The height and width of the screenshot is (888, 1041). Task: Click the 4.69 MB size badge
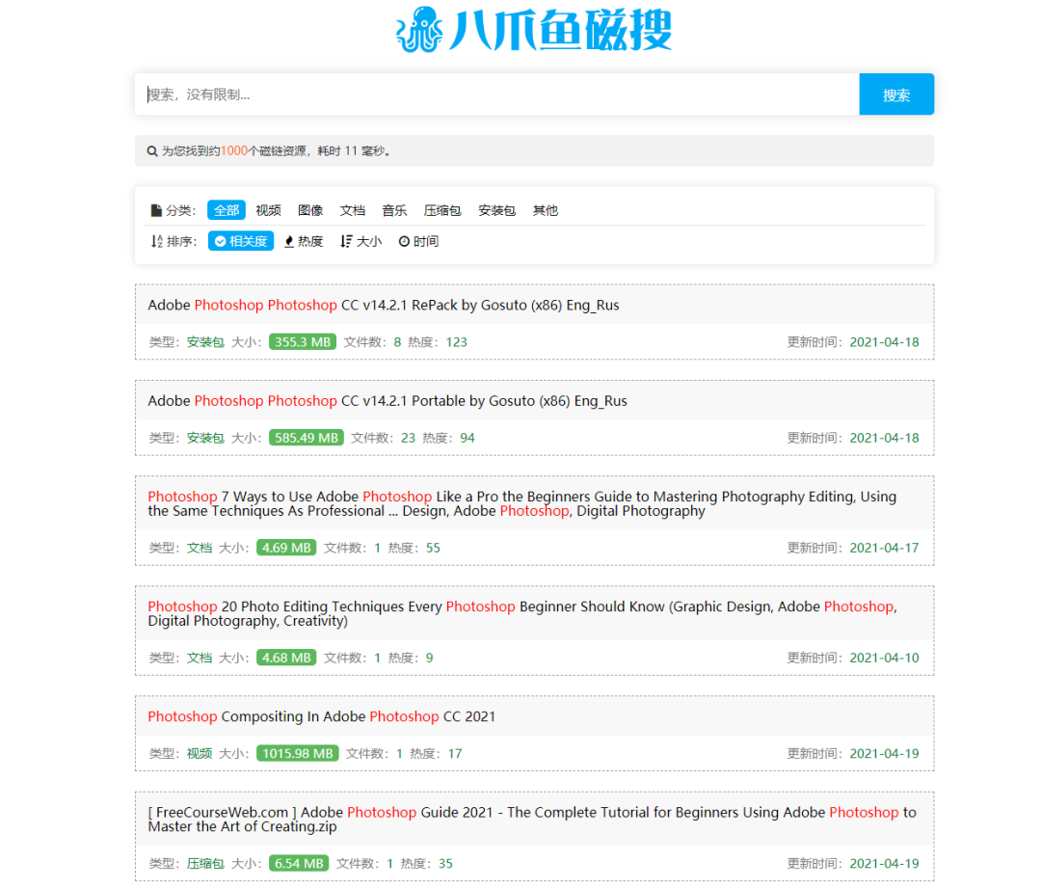tap(286, 548)
